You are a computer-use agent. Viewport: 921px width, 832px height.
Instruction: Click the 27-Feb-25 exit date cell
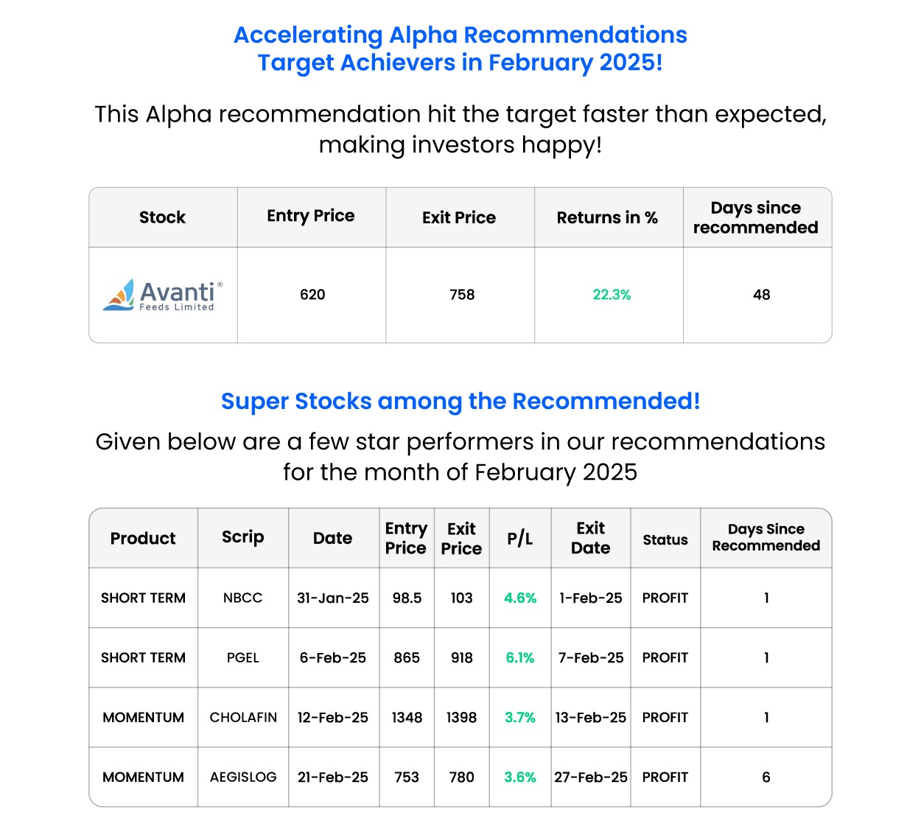pyautogui.click(x=591, y=777)
